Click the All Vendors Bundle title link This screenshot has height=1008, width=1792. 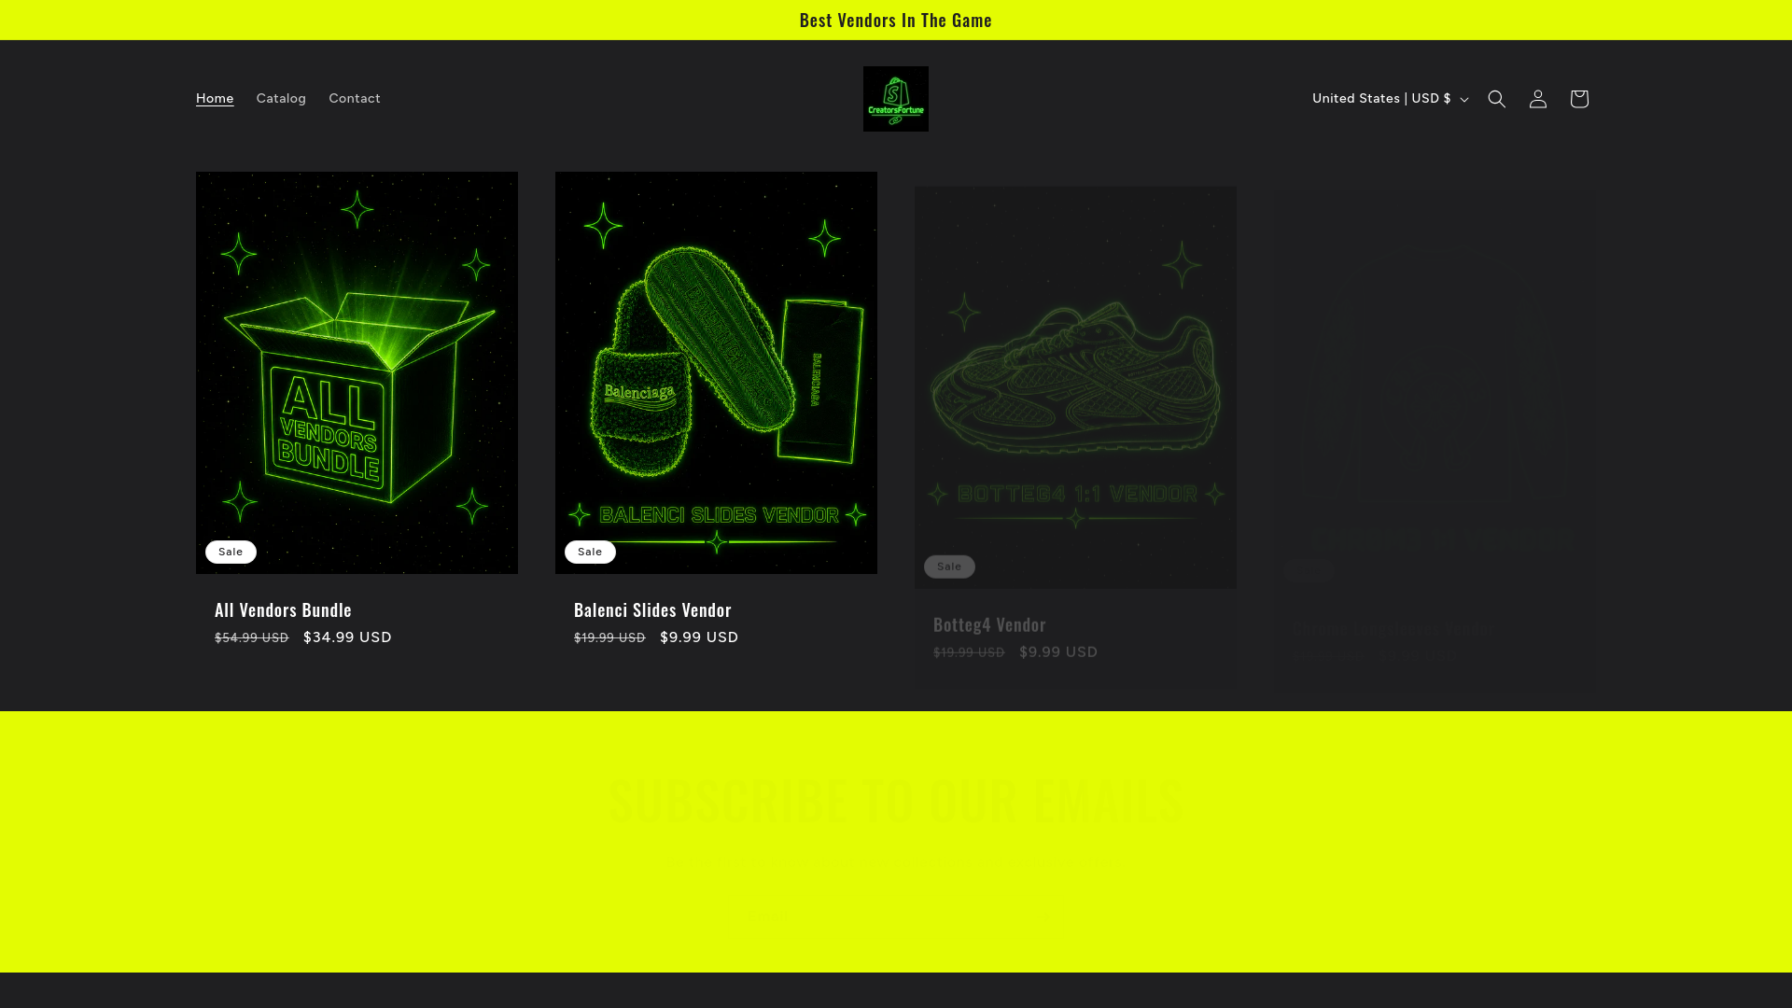(284, 609)
